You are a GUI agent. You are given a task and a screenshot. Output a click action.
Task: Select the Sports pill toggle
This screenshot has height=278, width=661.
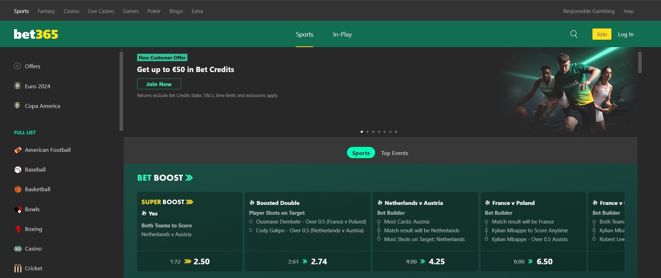click(361, 153)
